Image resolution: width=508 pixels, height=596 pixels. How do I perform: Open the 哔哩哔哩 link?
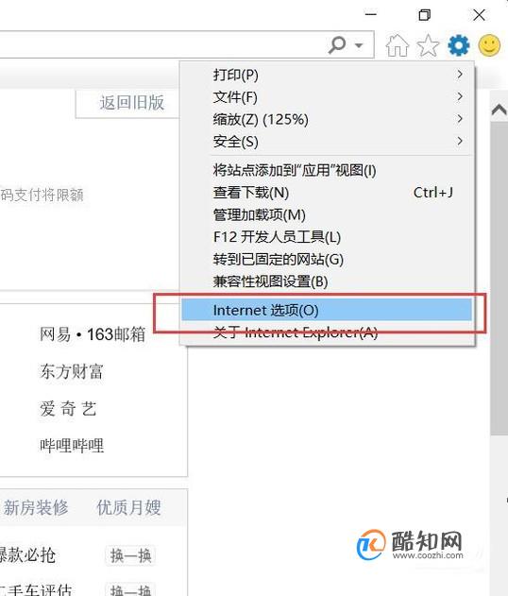(x=72, y=445)
